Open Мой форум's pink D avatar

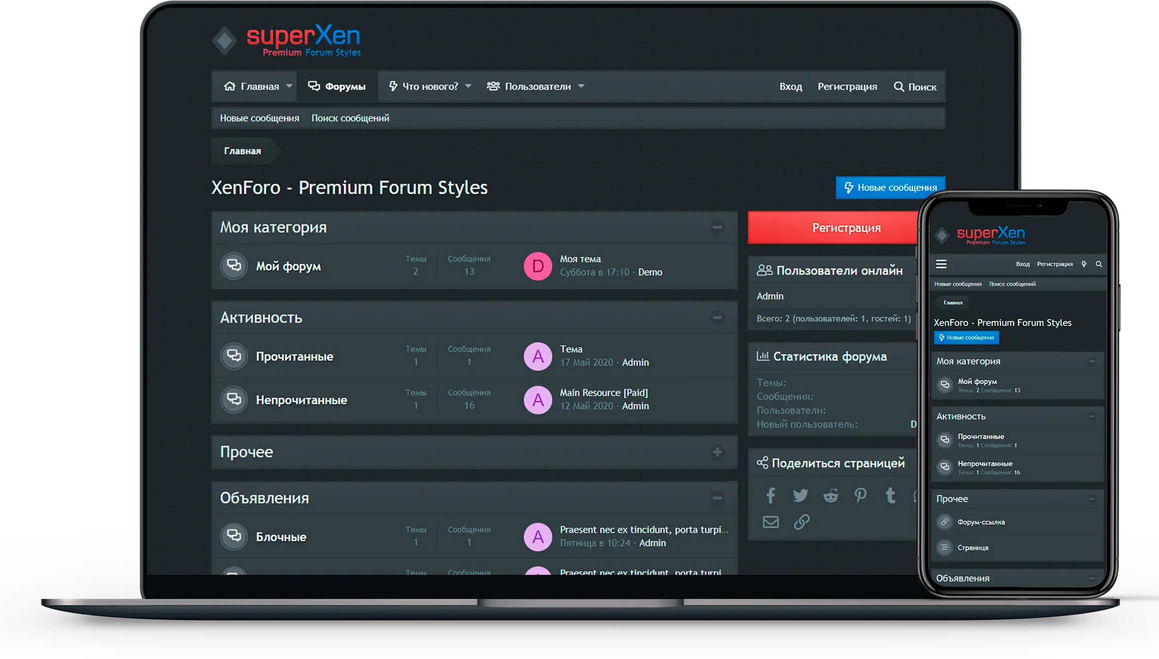pos(537,266)
